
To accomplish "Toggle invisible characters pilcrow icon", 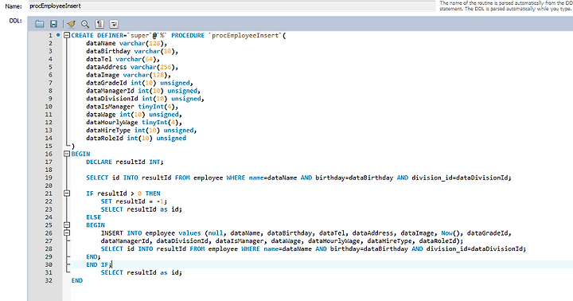I will coord(99,24).
